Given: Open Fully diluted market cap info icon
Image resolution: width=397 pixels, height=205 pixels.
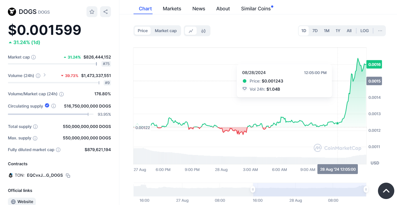Looking at the screenshot, I should coord(58,150).
